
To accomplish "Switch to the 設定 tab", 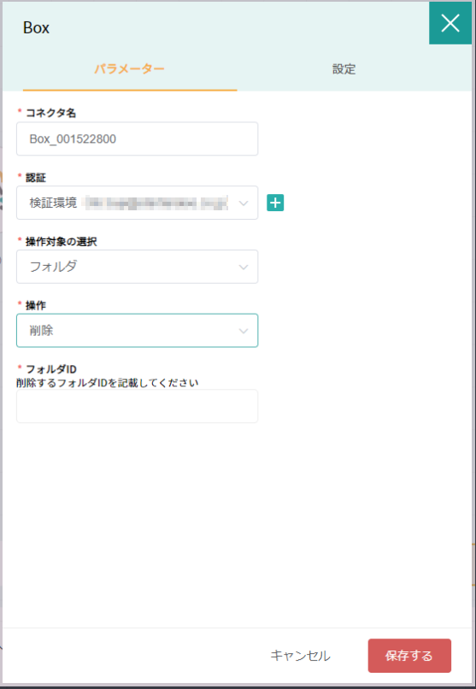I will [x=344, y=69].
